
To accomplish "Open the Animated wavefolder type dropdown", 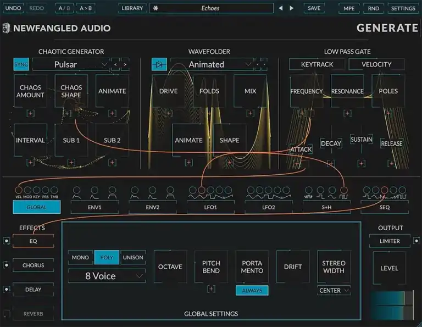I will [212, 65].
